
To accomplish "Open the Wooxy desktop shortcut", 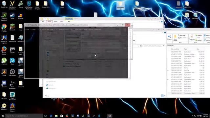I will (21, 5).
